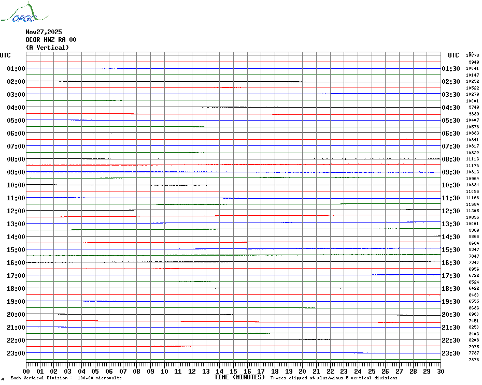
Task: Click the TIME (MINUTES) axis title
Action: (x=239, y=377)
